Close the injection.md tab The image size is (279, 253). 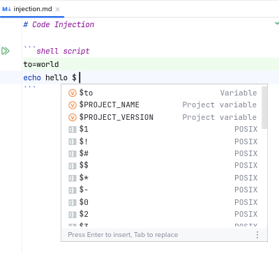(58, 9)
